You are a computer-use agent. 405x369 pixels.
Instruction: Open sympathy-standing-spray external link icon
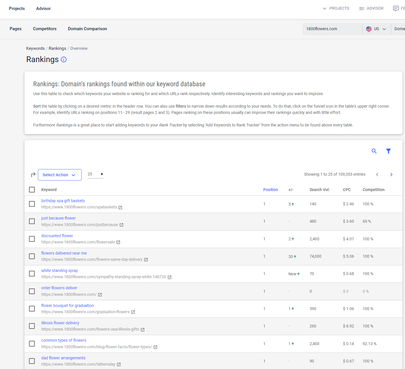click(x=170, y=277)
